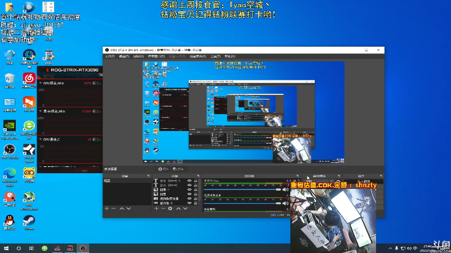Pop out the Audio Mixer dock panel

tap(298, 176)
